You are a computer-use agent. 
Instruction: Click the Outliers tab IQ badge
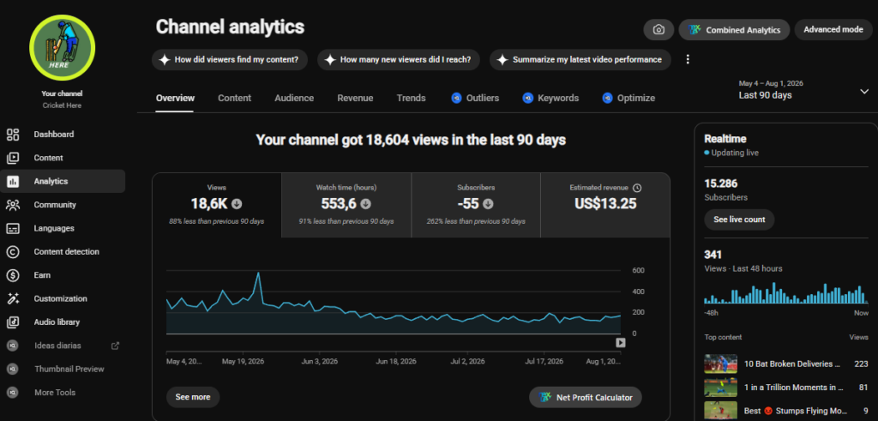click(x=456, y=98)
